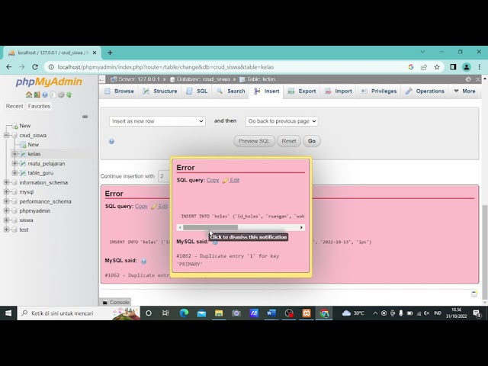Expand the mata_pelajaran table node
488x366 pixels.
[14, 164]
